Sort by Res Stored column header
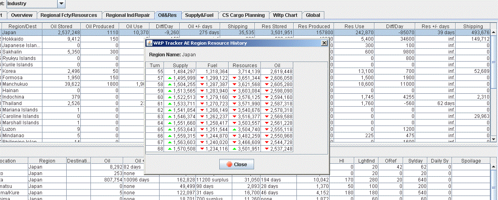This screenshot has height=200, width=498. (x=274, y=26)
